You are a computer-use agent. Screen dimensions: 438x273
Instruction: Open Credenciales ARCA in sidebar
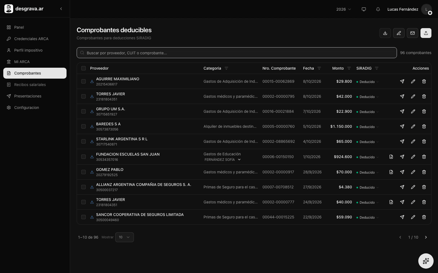coord(35,39)
